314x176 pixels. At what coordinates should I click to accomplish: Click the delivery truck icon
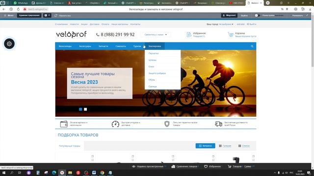point(218,124)
